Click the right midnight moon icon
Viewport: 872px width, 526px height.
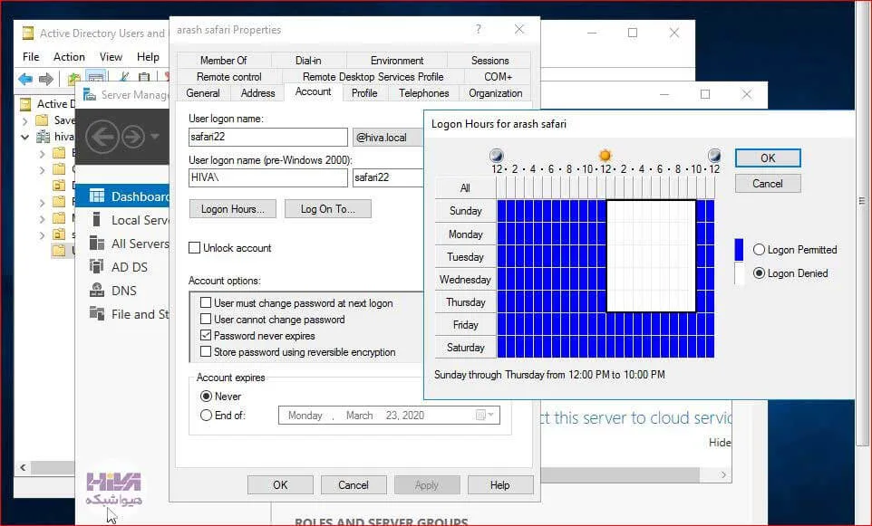[x=714, y=156]
